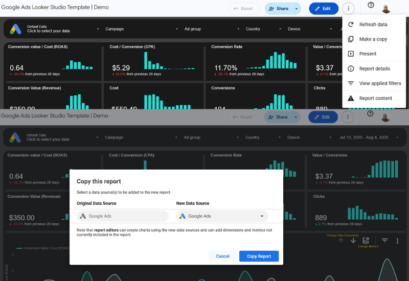The height and width of the screenshot is (281, 409).
Task: Expand the Share arrow beside the open menu
Action: pos(297,9)
